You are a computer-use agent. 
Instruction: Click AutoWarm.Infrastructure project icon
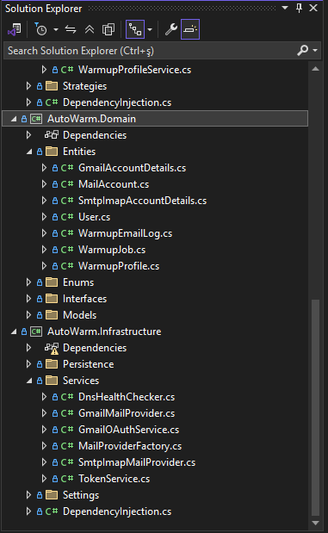point(36,332)
